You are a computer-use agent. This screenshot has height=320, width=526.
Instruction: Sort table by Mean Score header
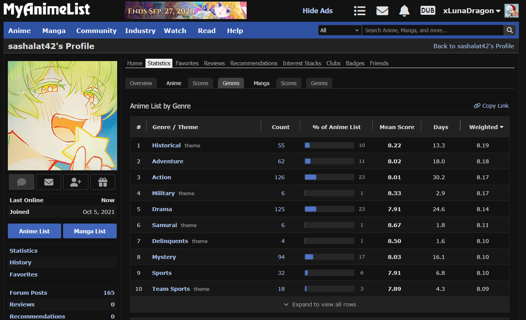pos(397,127)
